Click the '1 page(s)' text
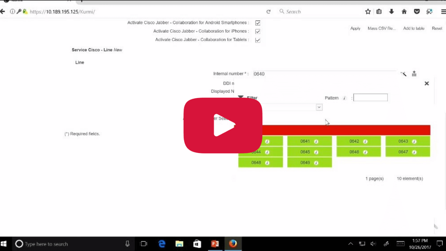Image resolution: width=446 pixels, height=251 pixels. [x=375, y=178]
